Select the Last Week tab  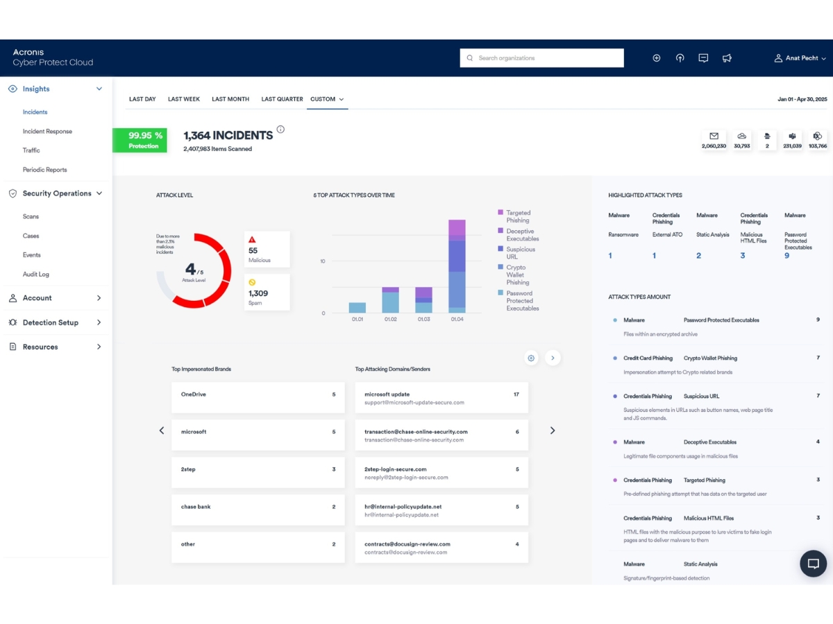[x=184, y=99]
